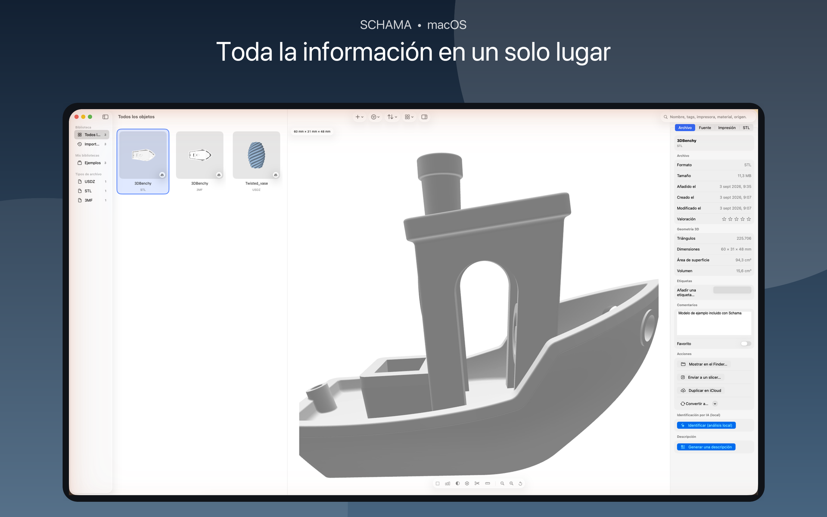Switch to the Fuente tab
This screenshot has height=517, width=827.
point(705,128)
